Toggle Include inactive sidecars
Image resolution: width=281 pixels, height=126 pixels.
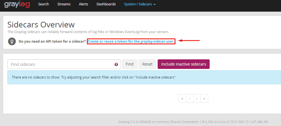(x=183, y=64)
